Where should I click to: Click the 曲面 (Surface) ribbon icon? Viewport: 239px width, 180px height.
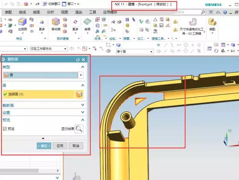coord(87,24)
